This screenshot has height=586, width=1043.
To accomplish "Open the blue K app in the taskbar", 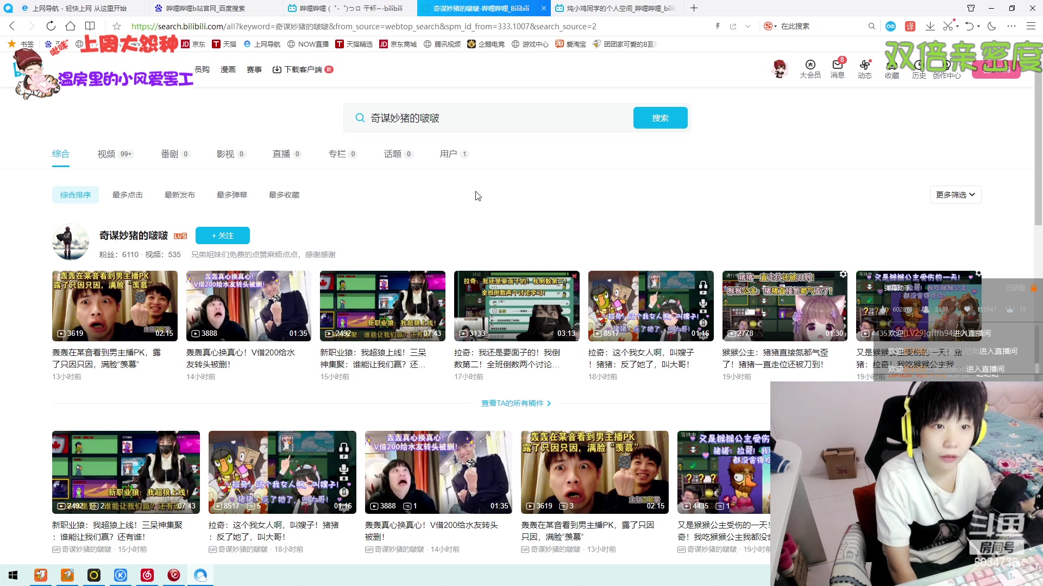I will click(121, 575).
